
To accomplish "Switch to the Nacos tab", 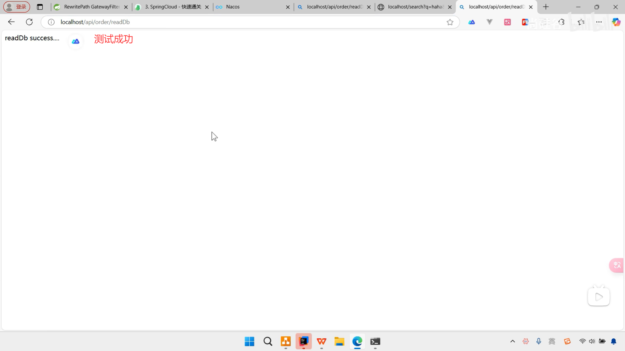I will [x=251, y=7].
